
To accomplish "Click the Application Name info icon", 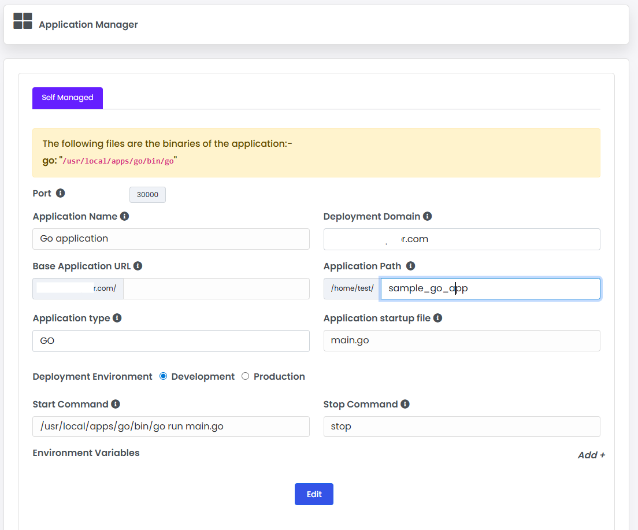I will tap(124, 217).
